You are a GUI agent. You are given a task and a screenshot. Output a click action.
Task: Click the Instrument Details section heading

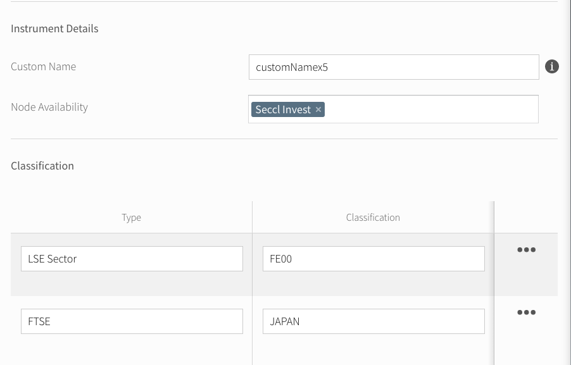(54, 28)
